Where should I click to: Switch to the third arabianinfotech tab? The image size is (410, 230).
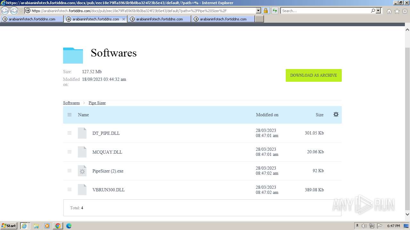[x=160, y=19]
